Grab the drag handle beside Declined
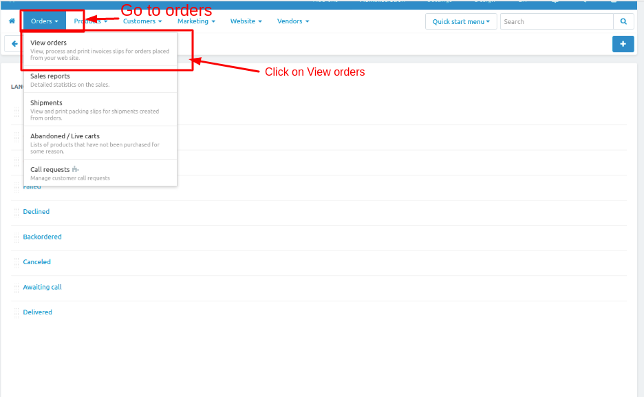This screenshot has width=644, height=397. coord(17,212)
